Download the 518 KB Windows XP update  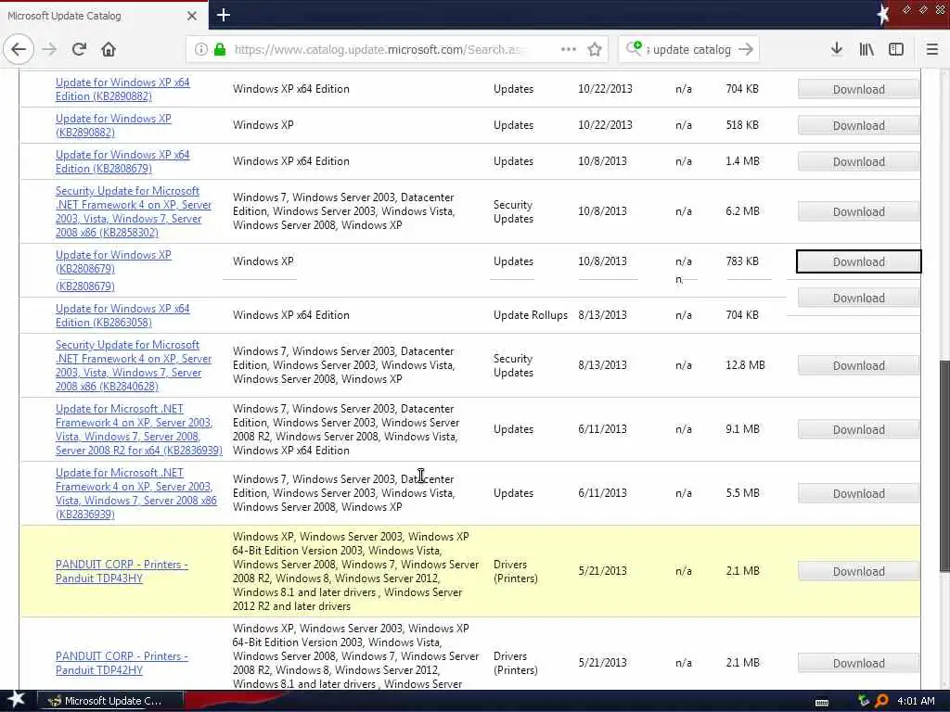pyautogui.click(x=858, y=125)
